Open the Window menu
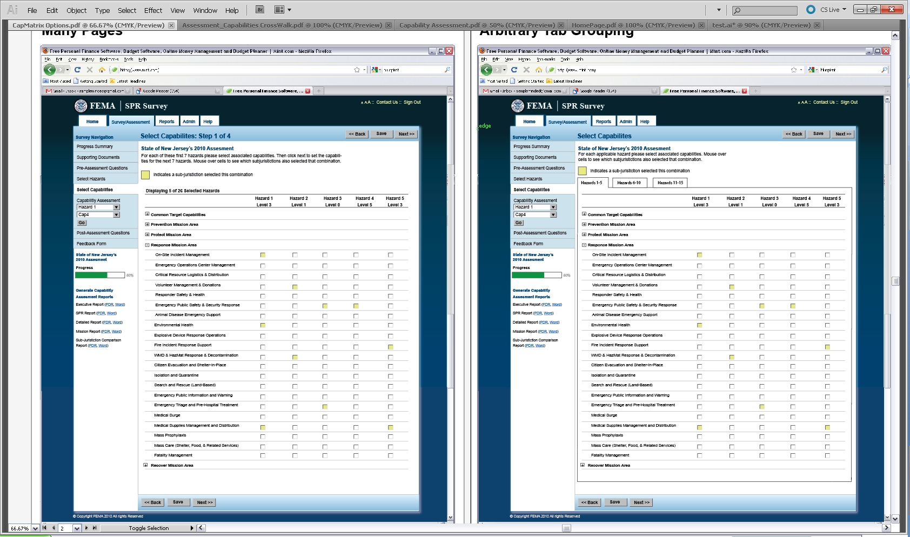910x537 pixels. click(x=205, y=10)
